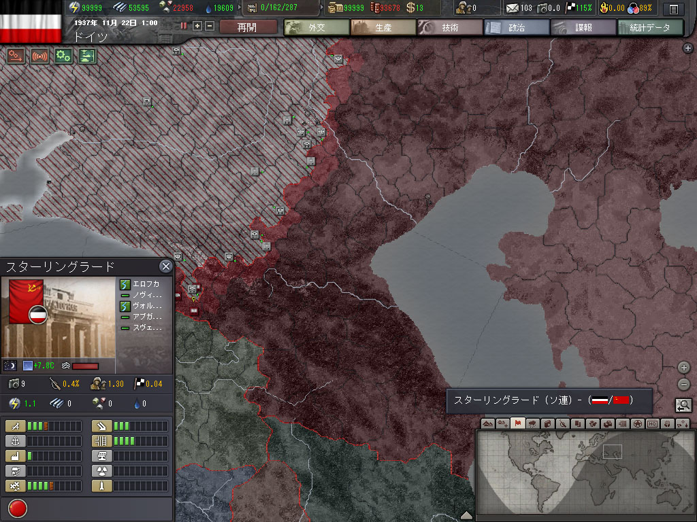Screen dimensions: 697x522
Task: Click the manpower soldiers icon in top bar
Action: [x=464, y=7]
